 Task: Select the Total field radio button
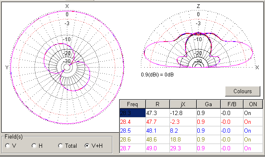pyautogui.click(x=61, y=146)
